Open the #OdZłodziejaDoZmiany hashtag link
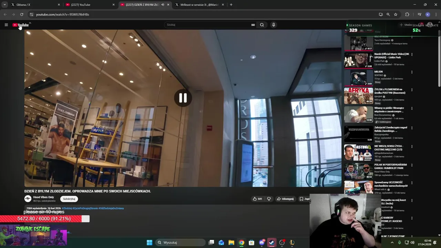The image size is (441, 248). pos(111,208)
